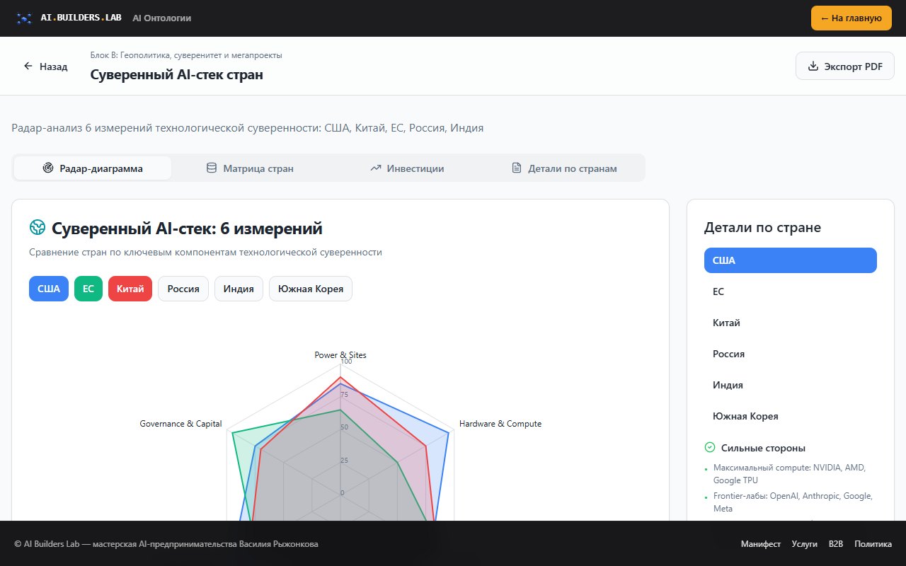The height and width of the screenshot is (566, 906).
Task: Export the page with Экспорт PDF
Action: click(845, 66)
